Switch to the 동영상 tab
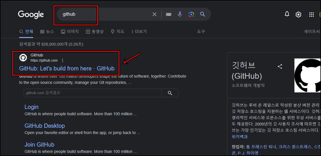321x156 pixels. tap(95, 31)
